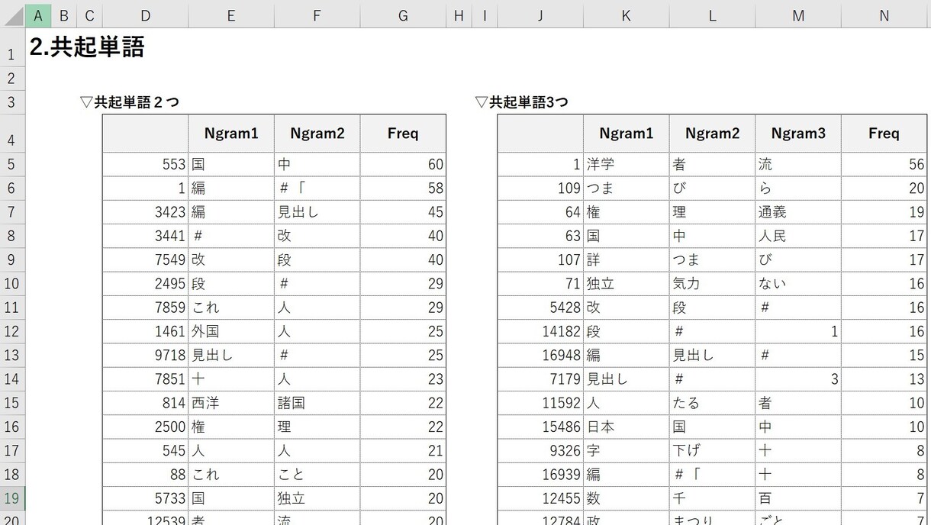Screen dimensions: 931x525
Task: Click cell containing 独立 in row 19
Action: [317, 498]
